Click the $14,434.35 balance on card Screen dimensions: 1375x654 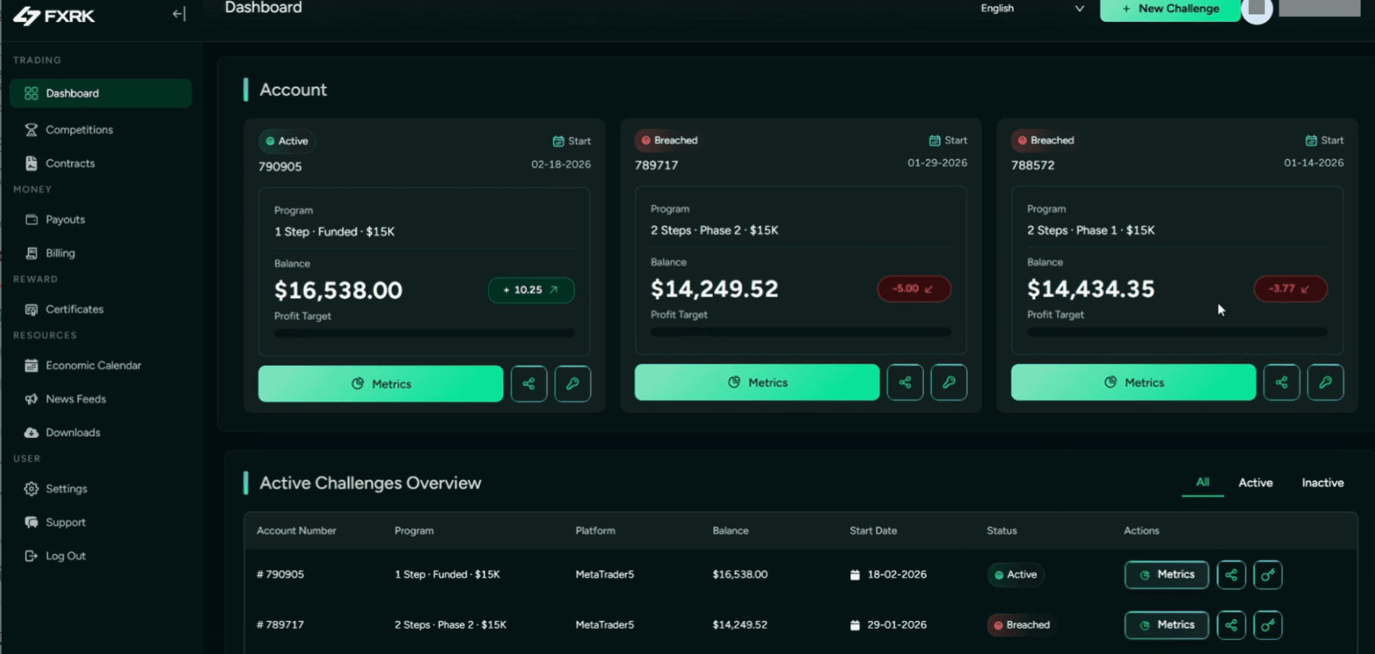[1090, 289]
